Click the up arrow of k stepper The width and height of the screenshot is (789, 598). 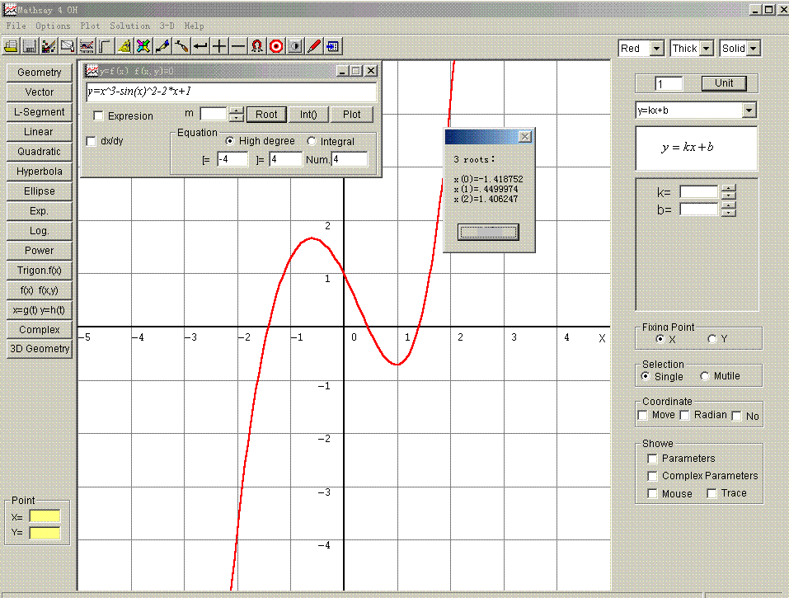pyautogui.click(x=728, y=188)
